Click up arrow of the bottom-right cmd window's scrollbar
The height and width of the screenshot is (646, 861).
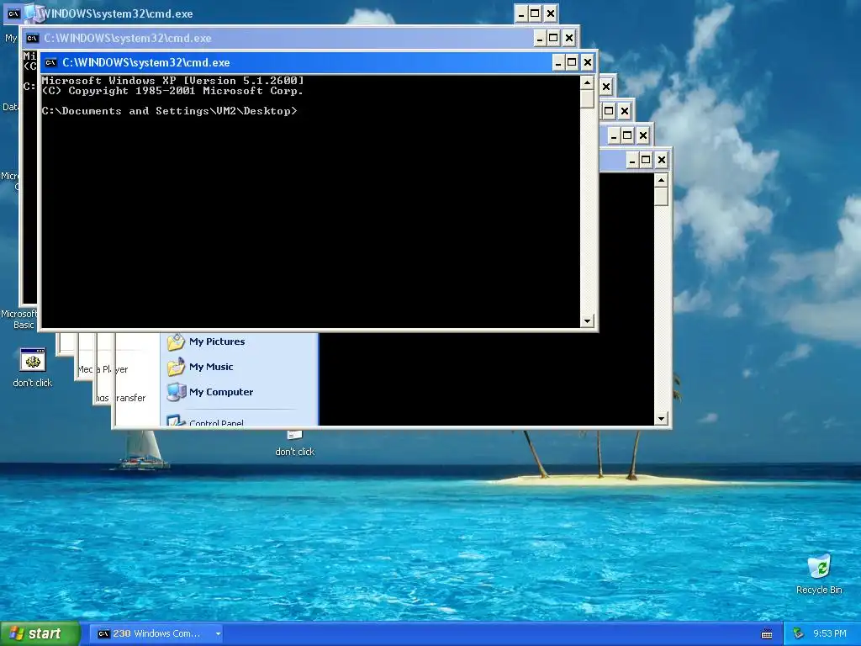click(661, 180)
